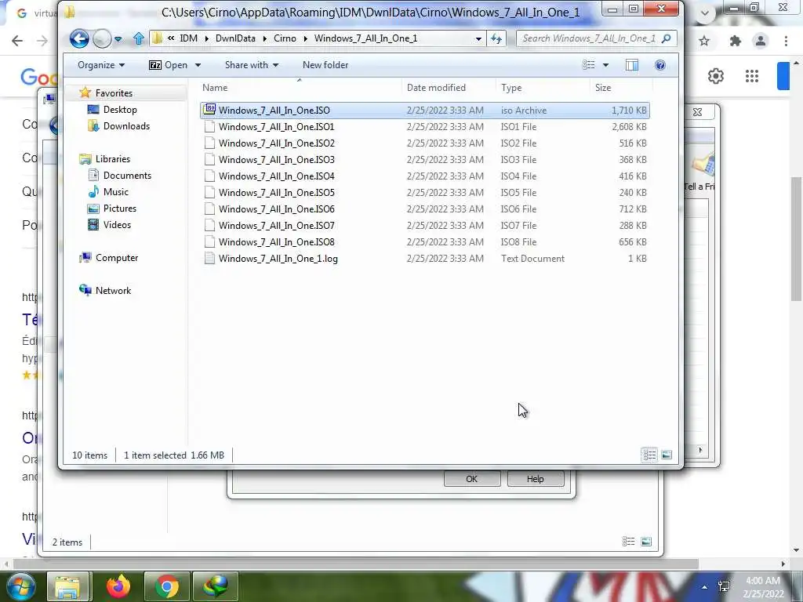The height and width of the screenshot is (602, 803).
Task: Click the .log file's document icon
Action: coord(209,258)
